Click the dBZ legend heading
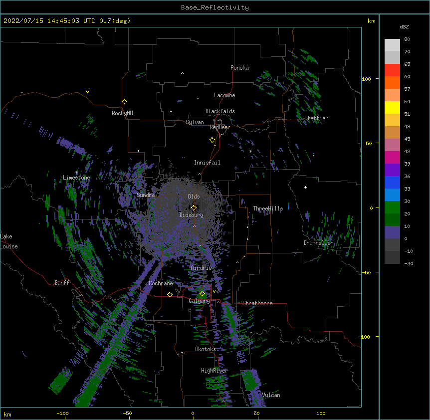 404,27
